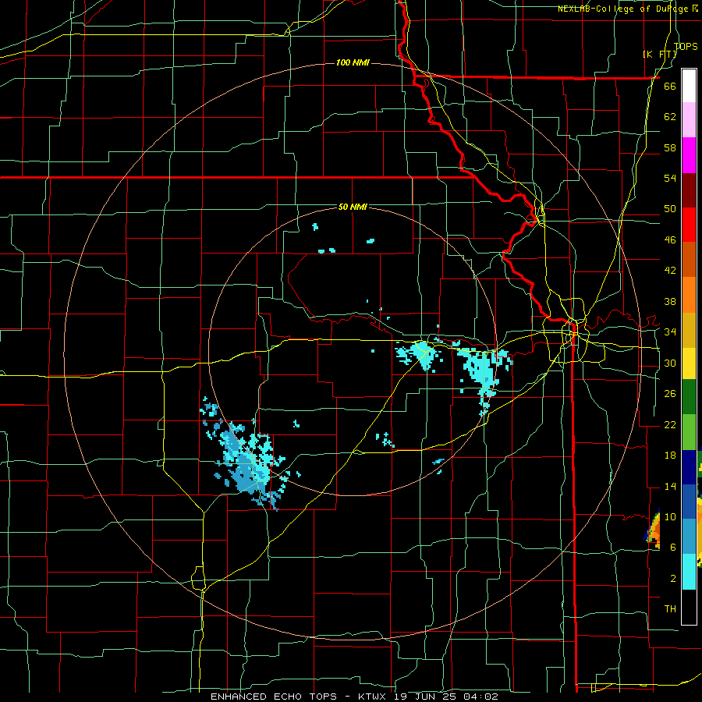This screenshot has height=702, width=702.
Task: Click the Enhanced Echo Tops KTWX title
Action: 354,697
